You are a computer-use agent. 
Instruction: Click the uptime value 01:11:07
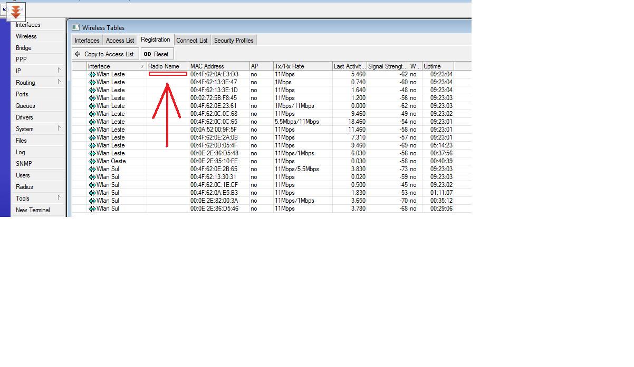(441, 193)
